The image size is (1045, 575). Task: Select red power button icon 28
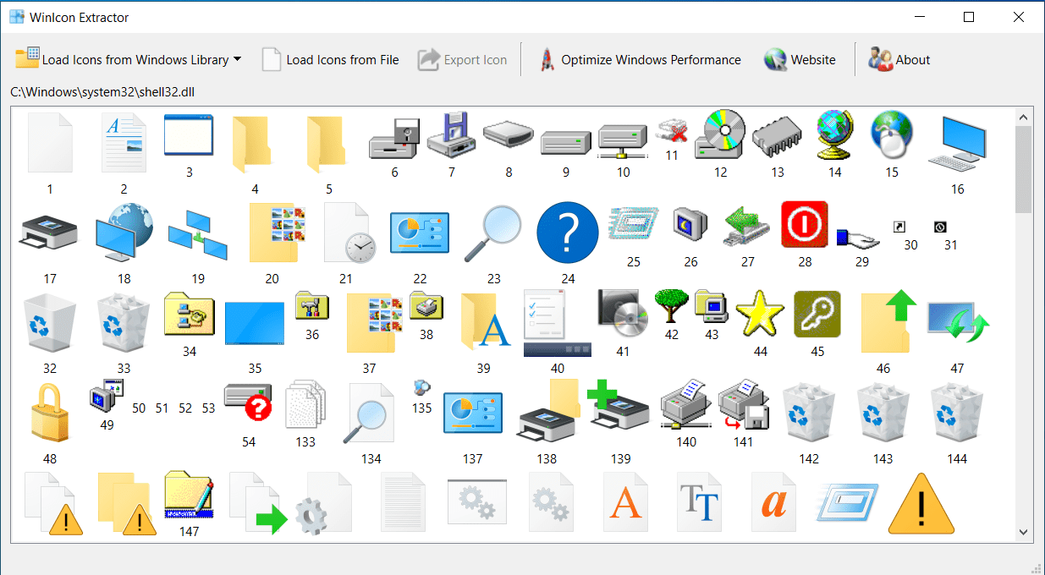pos(805,224)
